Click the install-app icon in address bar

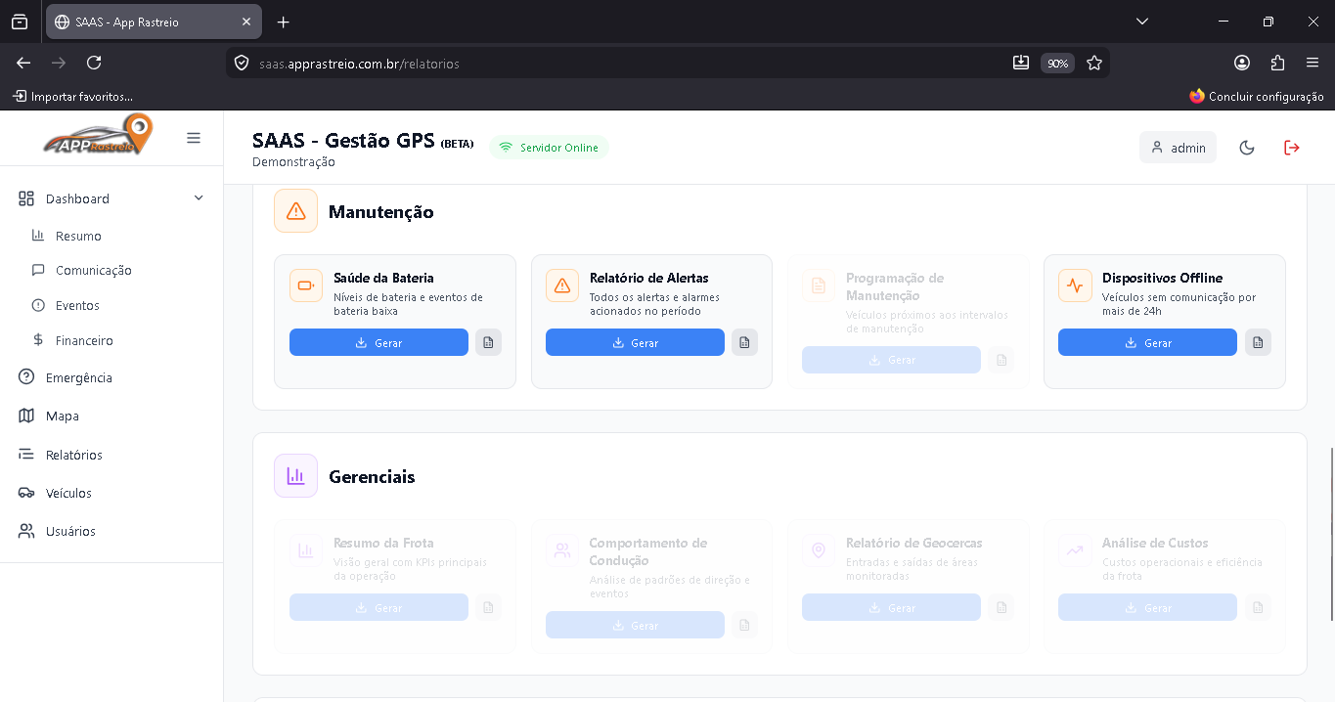(1020, 63)
